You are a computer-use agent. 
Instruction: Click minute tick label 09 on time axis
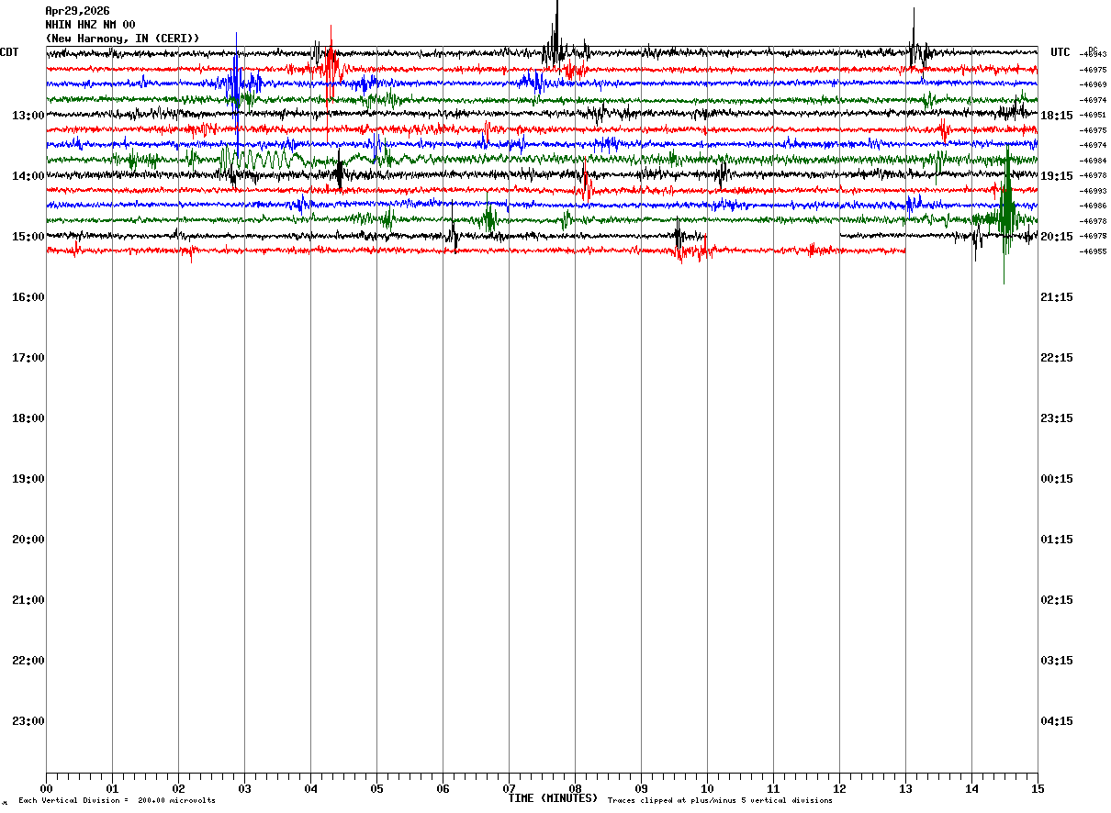coord(641,788)
